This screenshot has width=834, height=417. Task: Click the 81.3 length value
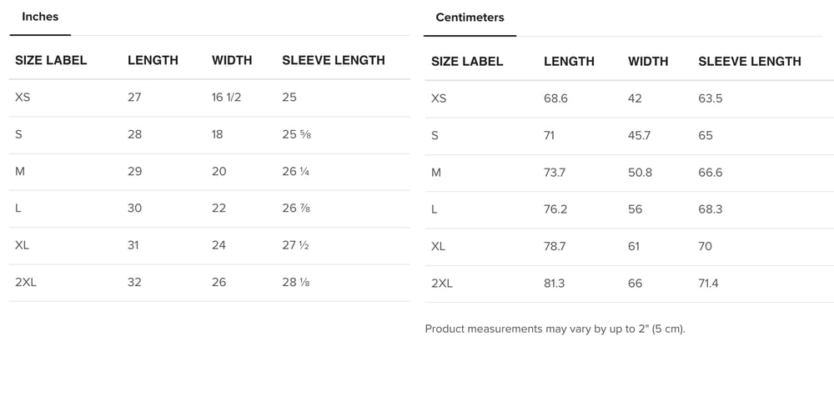[554, 284]
